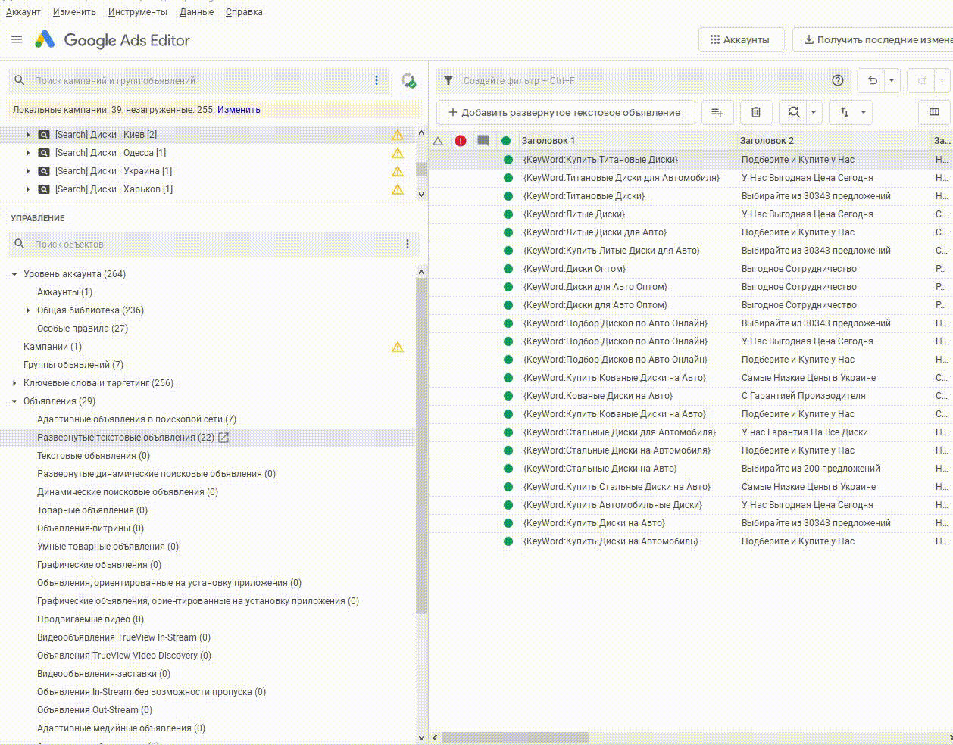Open the Инструменты menu
The height and width of the screenshot is (745, 953).
pos(137,12)
